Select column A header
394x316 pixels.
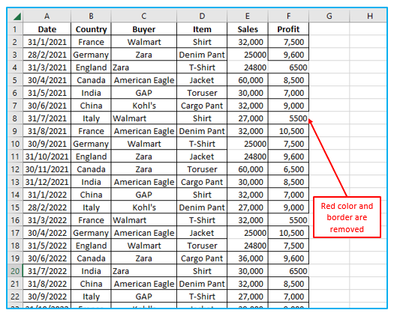tap(47, 16)
